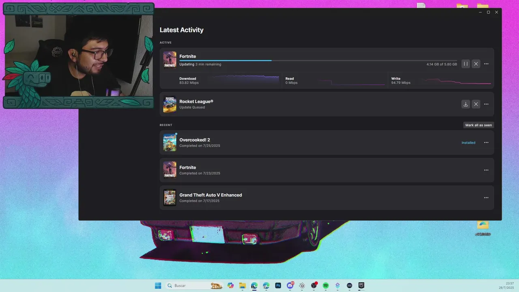Maximize the Epic Games Launcher window

[x=488, y=12]
